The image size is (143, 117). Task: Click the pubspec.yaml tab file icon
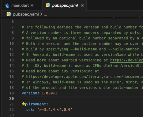coord(48,5)
